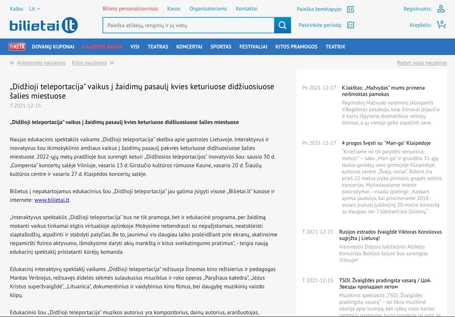Click Rodyti visas naujienas link

422,63
